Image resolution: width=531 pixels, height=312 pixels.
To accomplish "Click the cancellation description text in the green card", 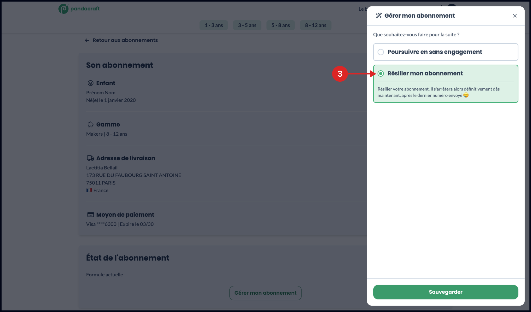I will tap(439, 92).
